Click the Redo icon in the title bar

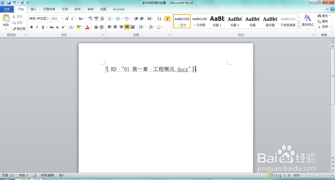pos(22,3)
